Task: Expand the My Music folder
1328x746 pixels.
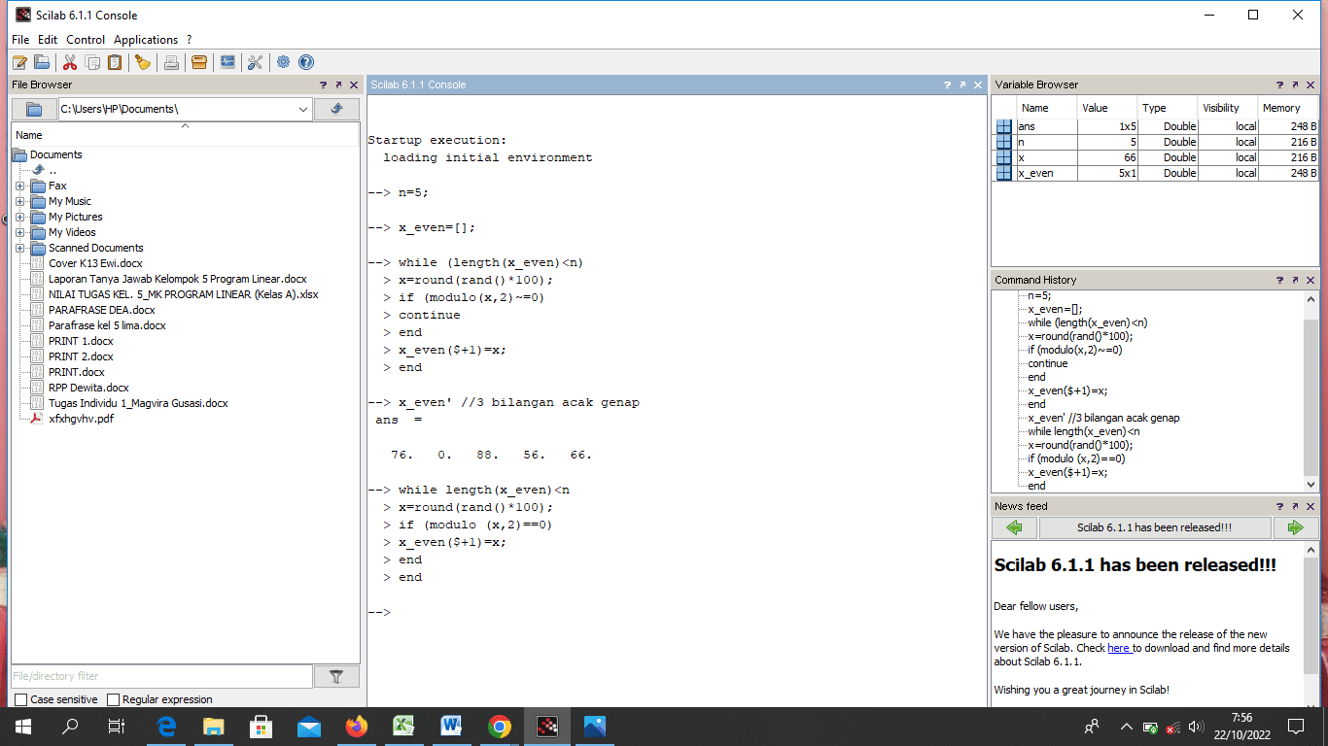Action: (x=19, y=201)
